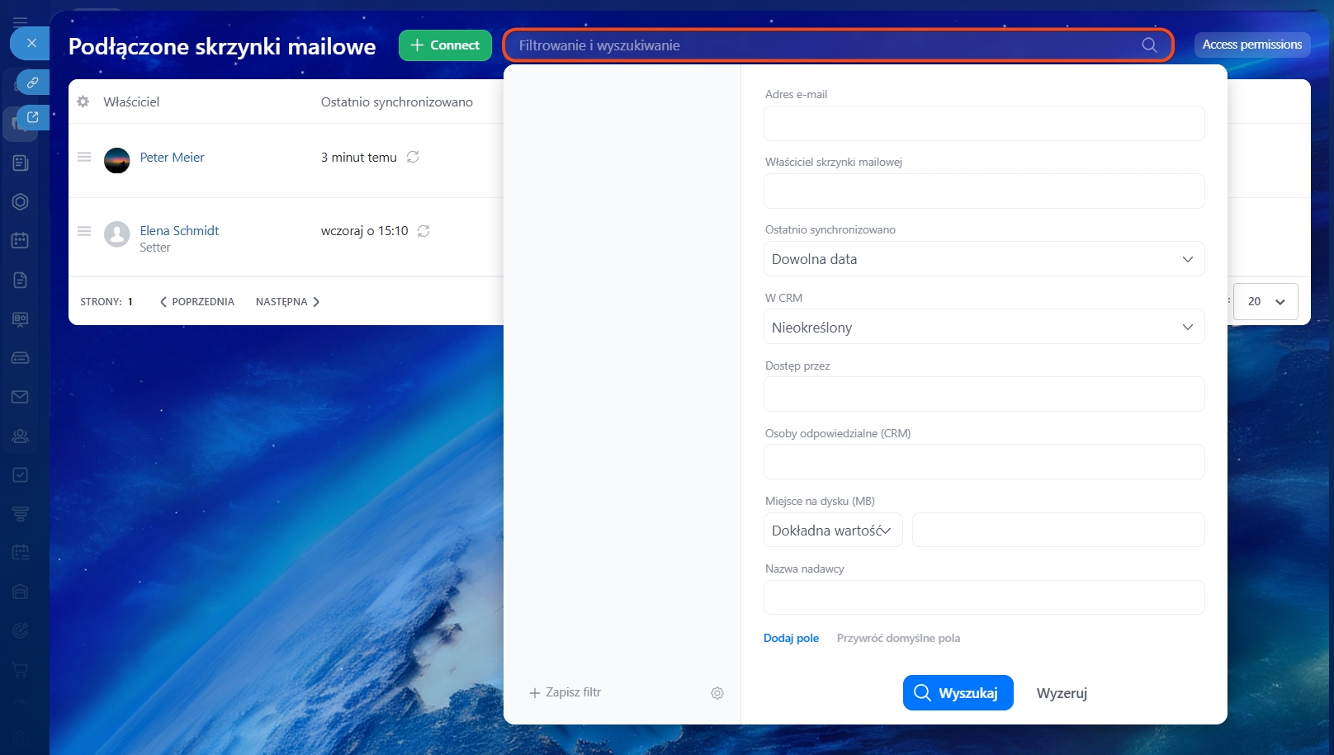Click the Osoby odpowiedzialne (CRM) field
This screenshot has width=1334, height=755.
click(984, 462)
